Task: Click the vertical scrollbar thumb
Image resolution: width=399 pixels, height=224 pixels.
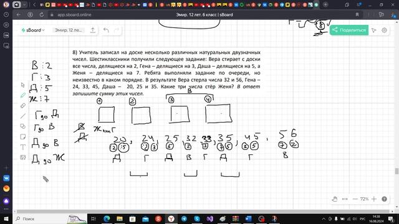Action: [397, 171]
